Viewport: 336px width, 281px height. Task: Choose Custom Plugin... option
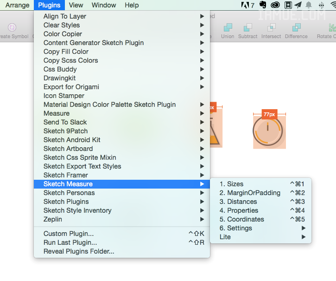122,234
